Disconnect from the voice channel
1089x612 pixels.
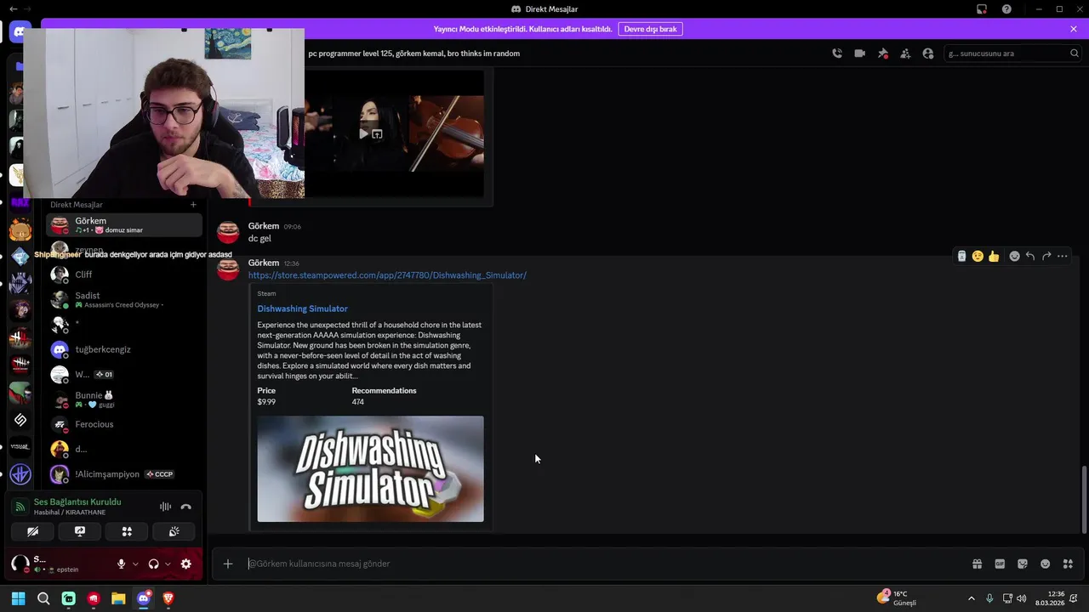[186, 507]
